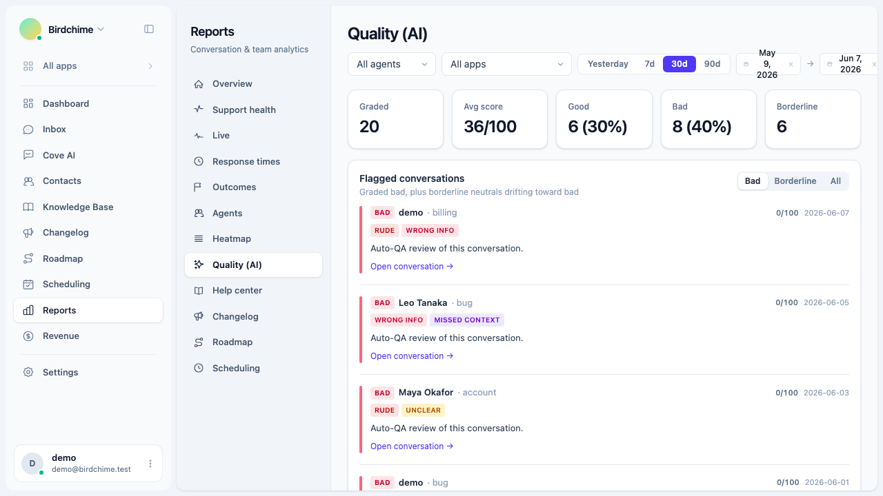Click the Support health pulse icon

click(x=199, y=110)
